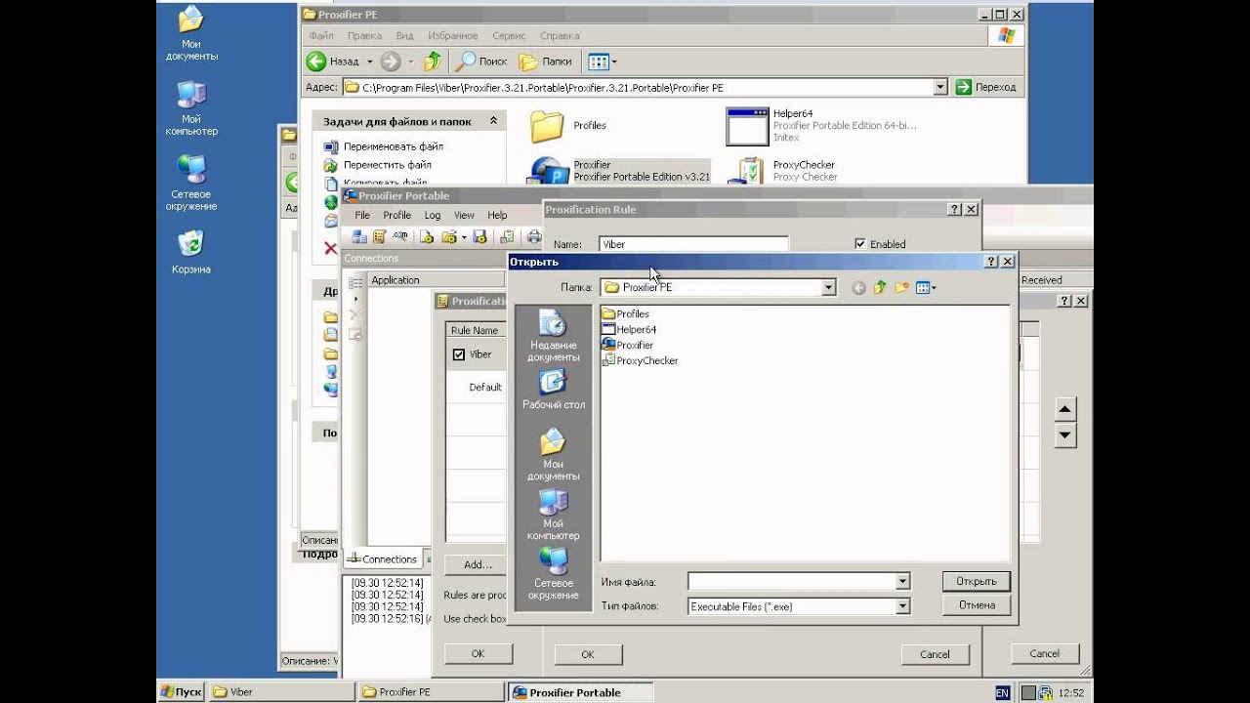This screenshot has height=703, width=1250.
Task: Open View menu in Proxifier Portable
Action: click(464, 215)
